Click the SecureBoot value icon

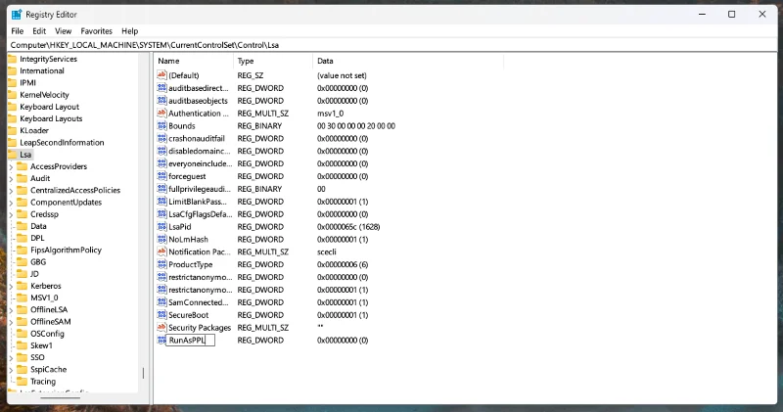click(x=161, y=315)
